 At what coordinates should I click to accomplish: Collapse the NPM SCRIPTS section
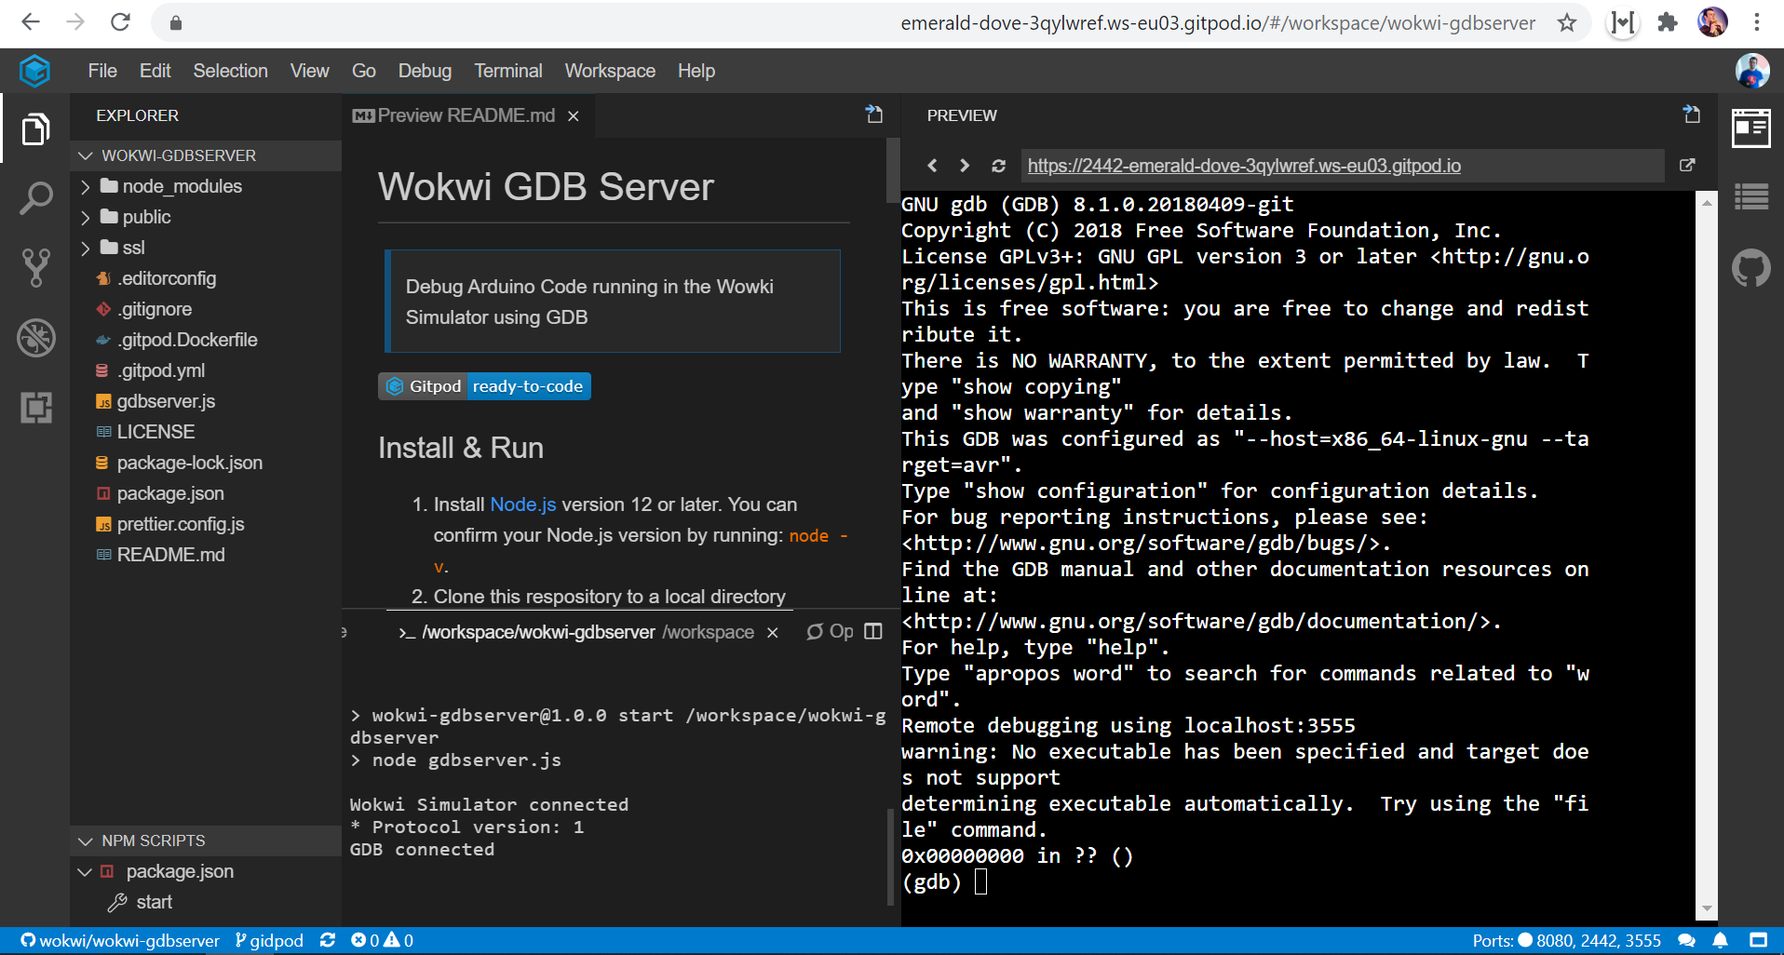coord(86,841)
